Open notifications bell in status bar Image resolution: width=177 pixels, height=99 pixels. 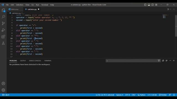174,95
